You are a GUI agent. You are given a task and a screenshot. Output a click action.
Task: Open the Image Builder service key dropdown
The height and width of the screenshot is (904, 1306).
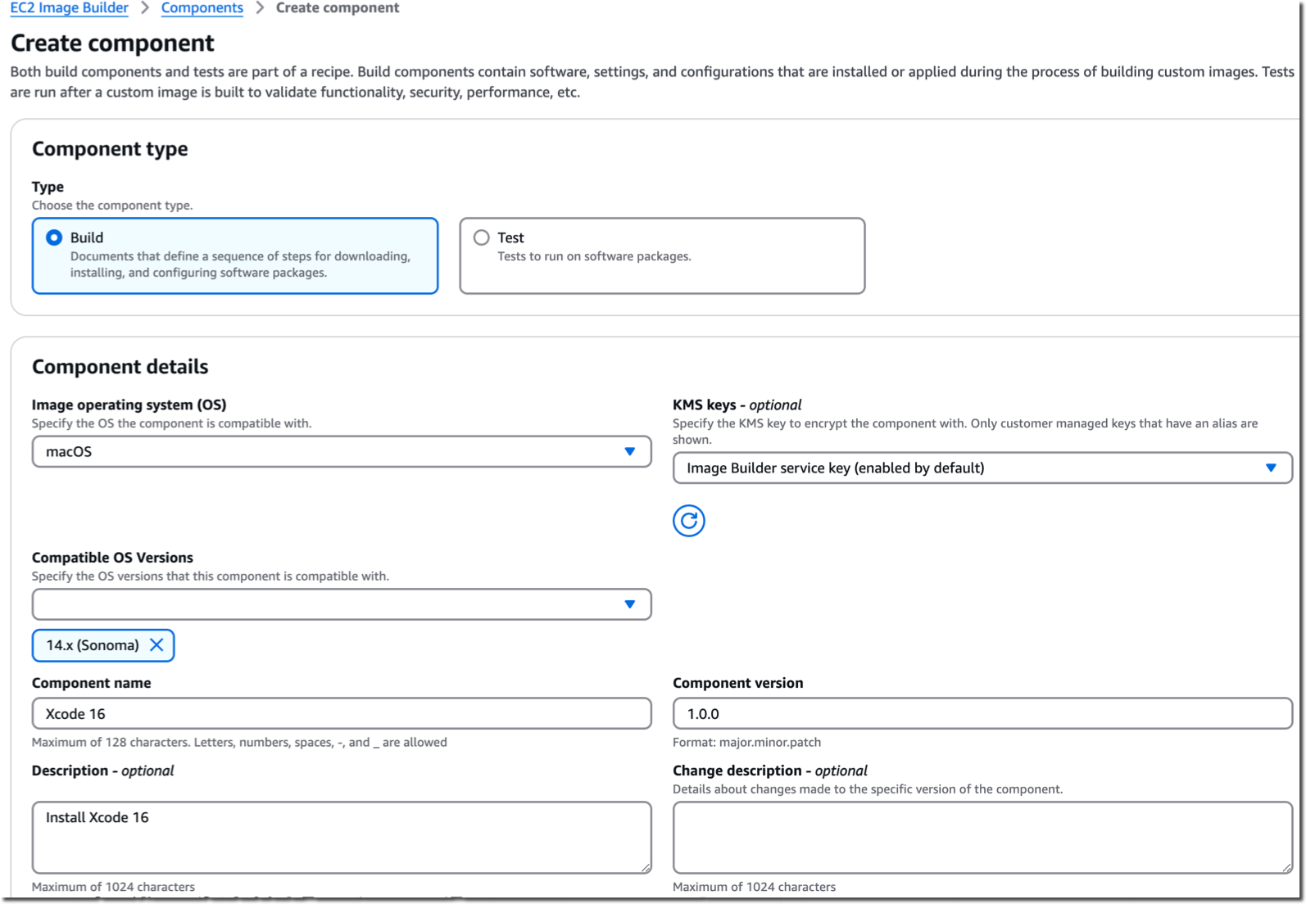pos(982,468)
